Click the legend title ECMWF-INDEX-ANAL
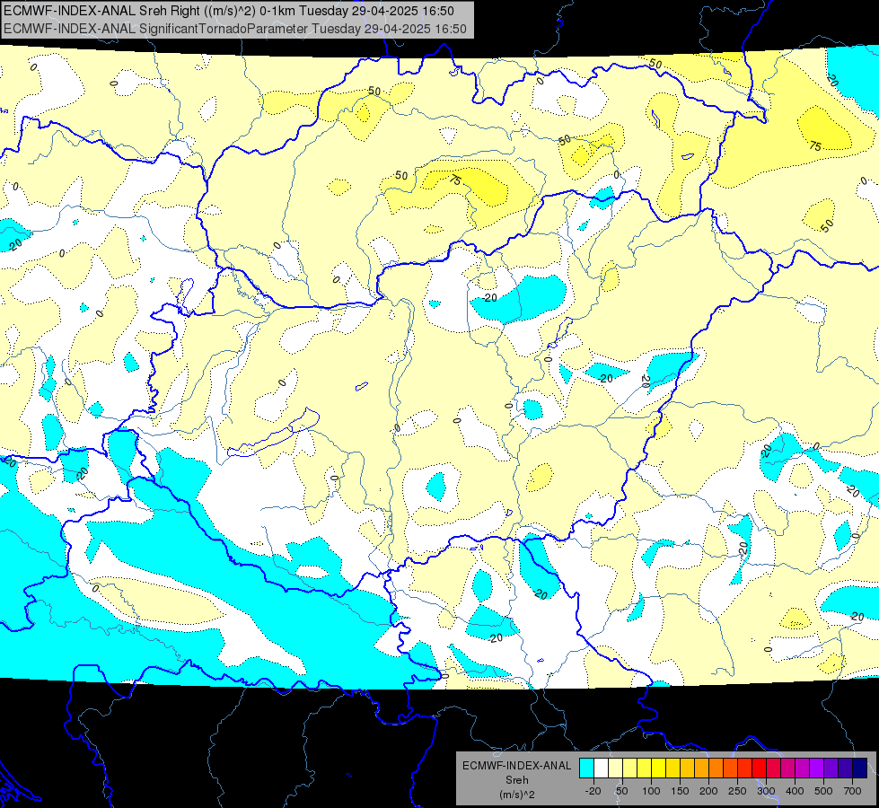The height and width of the screenshot is (808, 879). pyautogui.click(x=517, y=766)
